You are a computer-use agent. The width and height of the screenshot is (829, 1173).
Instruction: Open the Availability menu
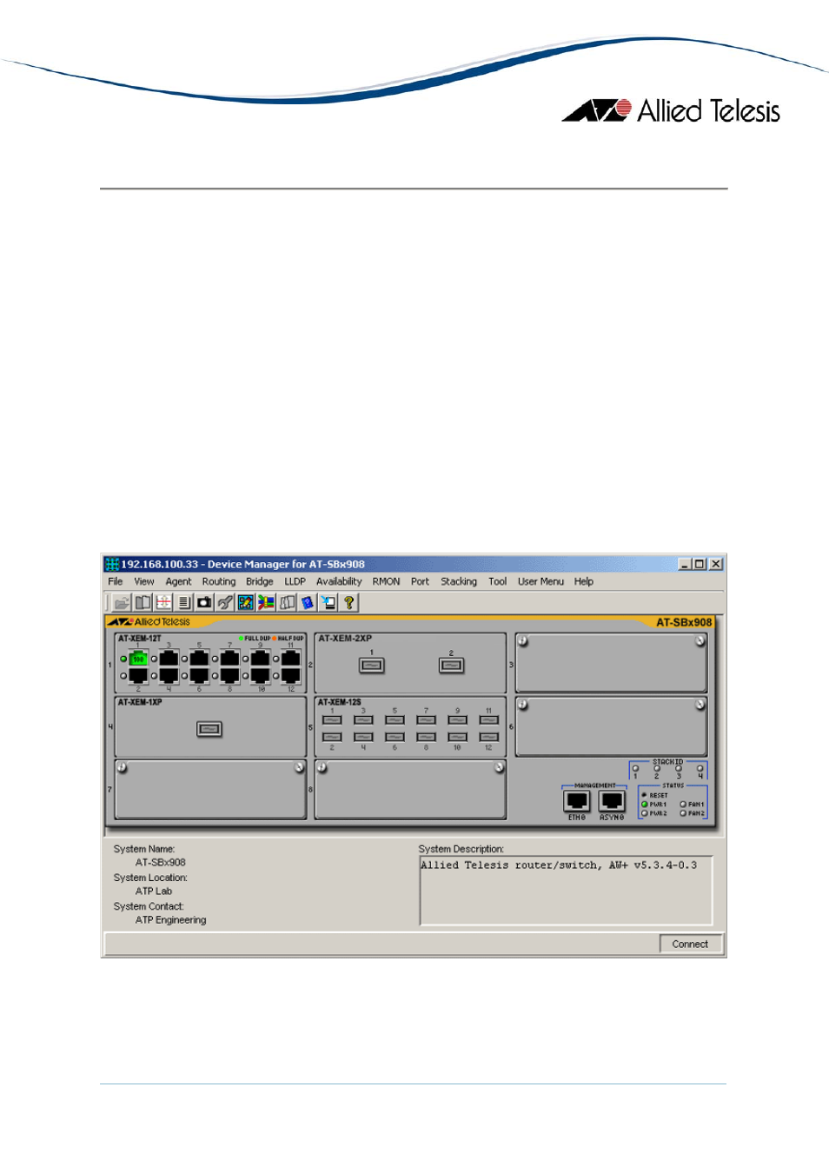click(x=339, y=581)
